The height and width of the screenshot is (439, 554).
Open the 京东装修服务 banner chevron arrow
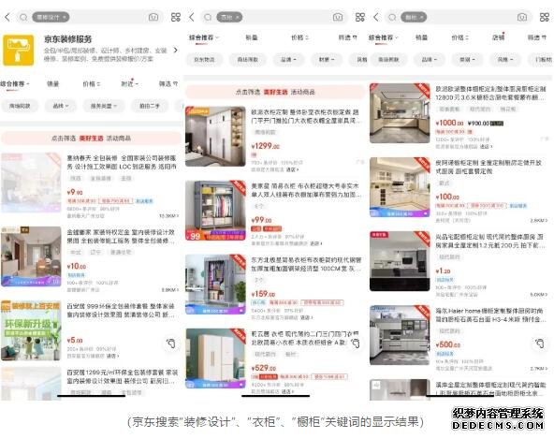[x=176, y=51]
